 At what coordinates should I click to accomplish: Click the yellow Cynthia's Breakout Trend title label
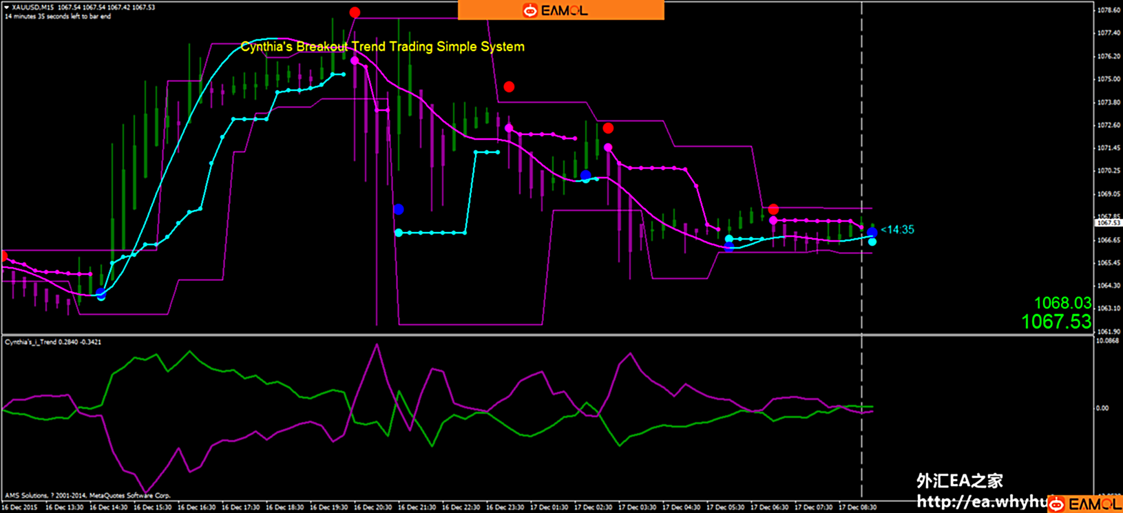pos(382,47)
